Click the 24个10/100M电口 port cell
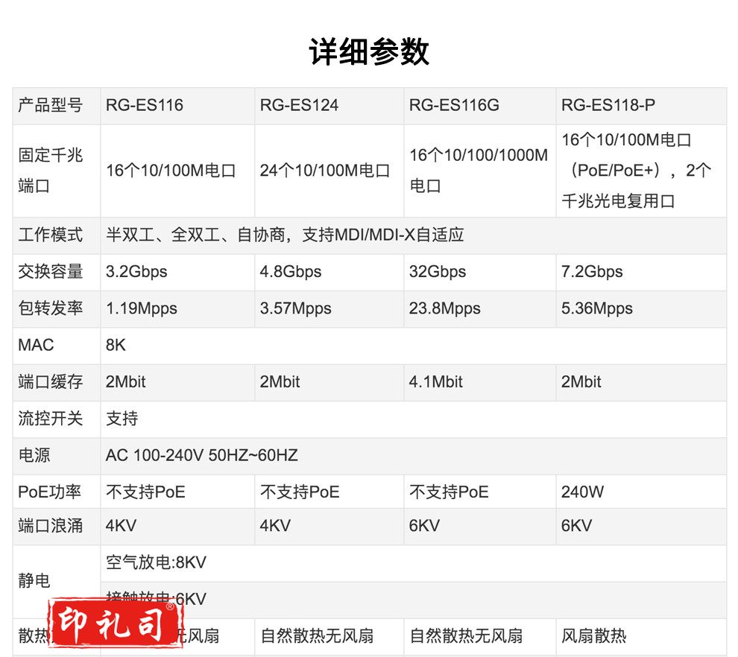Image resolution: width=738 pixels, height=657 pixels. (x=325, y=171)
